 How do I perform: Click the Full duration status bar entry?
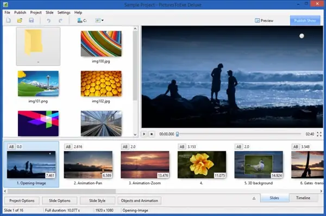pos(62,210)
